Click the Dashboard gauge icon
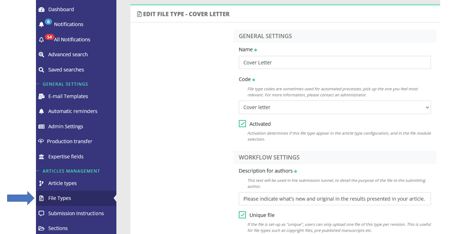This screenshot has width=457, height=234. pos(42,10)
